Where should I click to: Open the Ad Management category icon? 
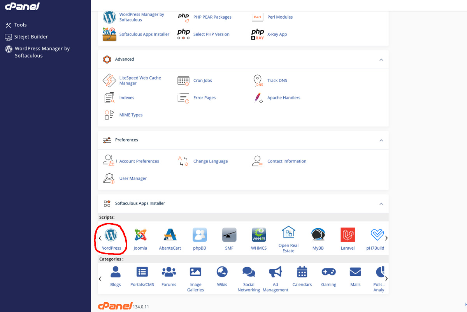tap(276, 271)
